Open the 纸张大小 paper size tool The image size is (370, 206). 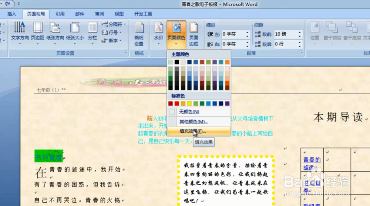coord(75,33)
